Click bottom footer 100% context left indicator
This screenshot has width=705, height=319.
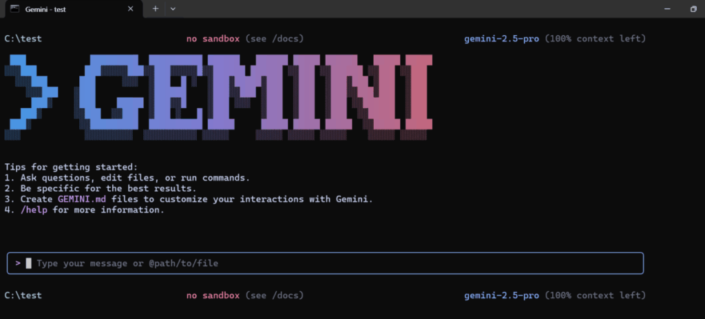[x=596, y=296]
